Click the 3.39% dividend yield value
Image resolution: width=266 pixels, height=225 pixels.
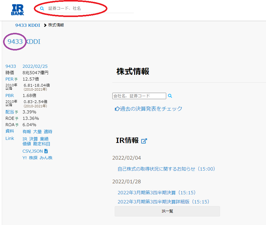coord(29,112)
